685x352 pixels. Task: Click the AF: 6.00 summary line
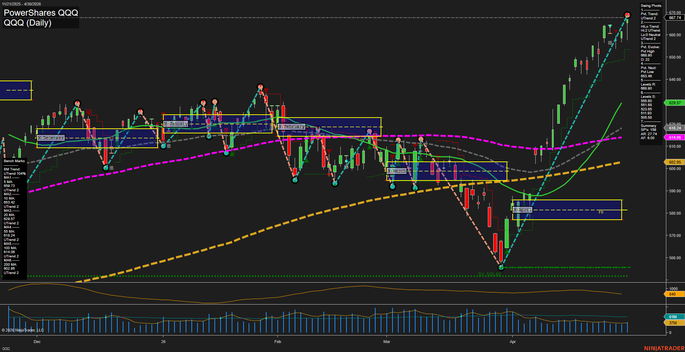tap(648, 138)
